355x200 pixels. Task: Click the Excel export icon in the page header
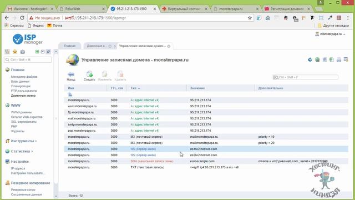[x=332, y=59]
